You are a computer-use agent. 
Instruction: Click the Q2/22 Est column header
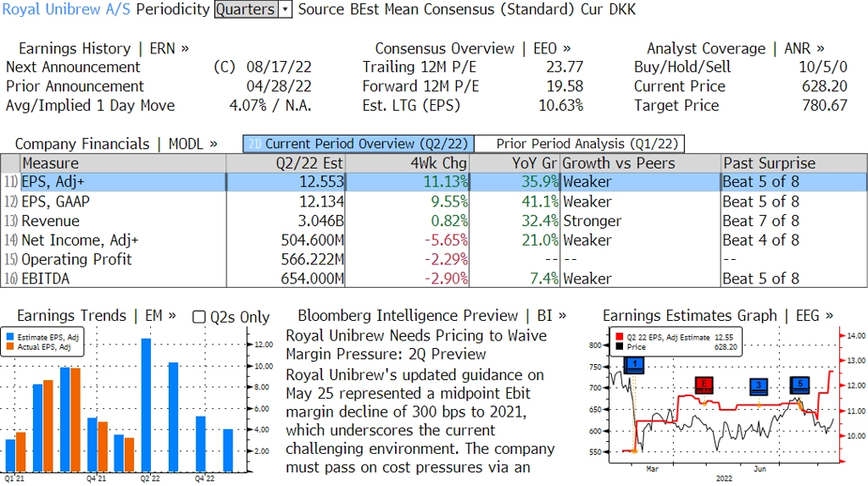click(x=286, y=163)
